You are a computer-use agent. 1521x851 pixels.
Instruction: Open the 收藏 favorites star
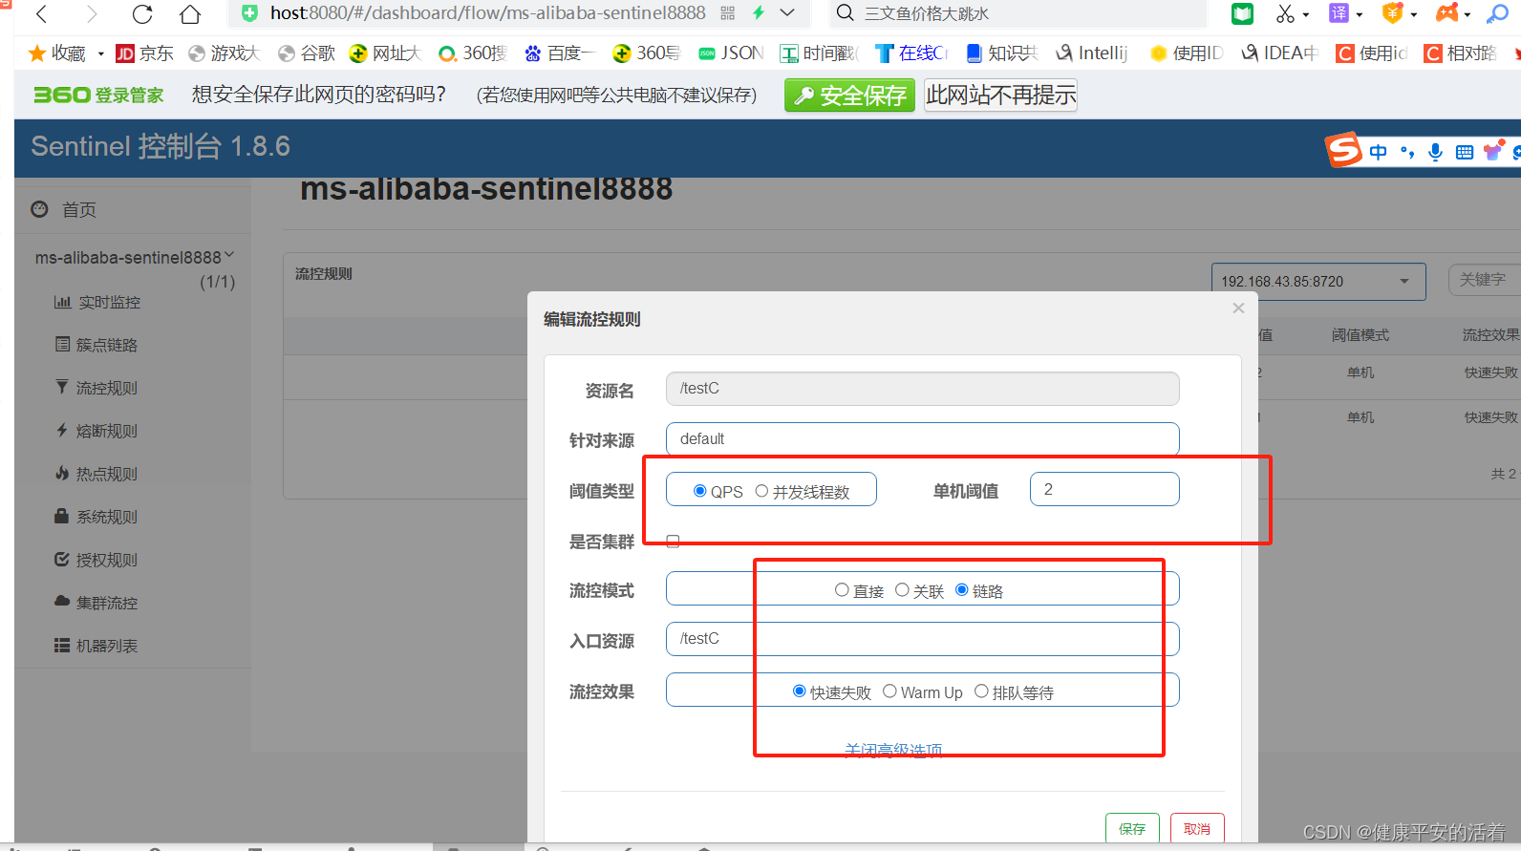pyautogui.click(x=56, y=53)
